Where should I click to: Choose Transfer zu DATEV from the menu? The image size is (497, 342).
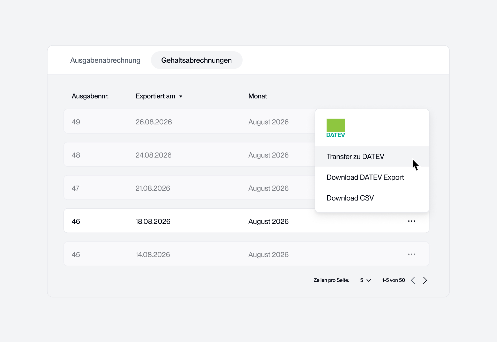point(372,156)
